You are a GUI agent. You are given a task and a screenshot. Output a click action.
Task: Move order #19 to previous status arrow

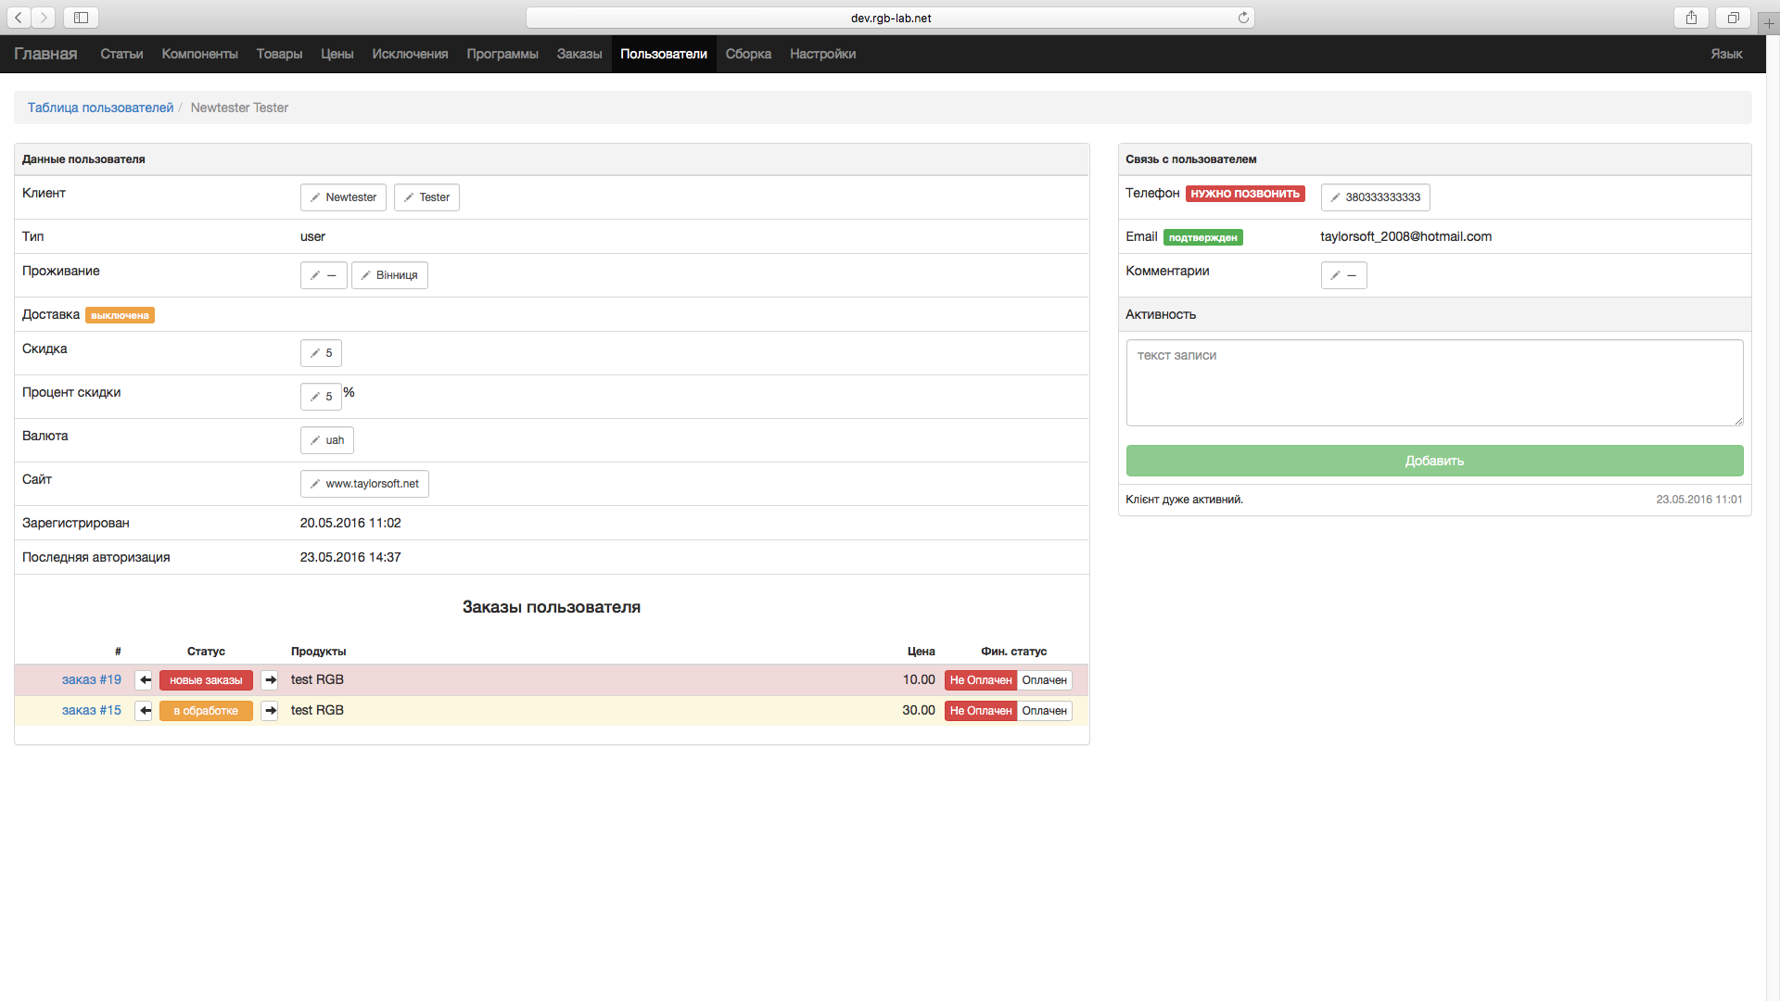144,680
